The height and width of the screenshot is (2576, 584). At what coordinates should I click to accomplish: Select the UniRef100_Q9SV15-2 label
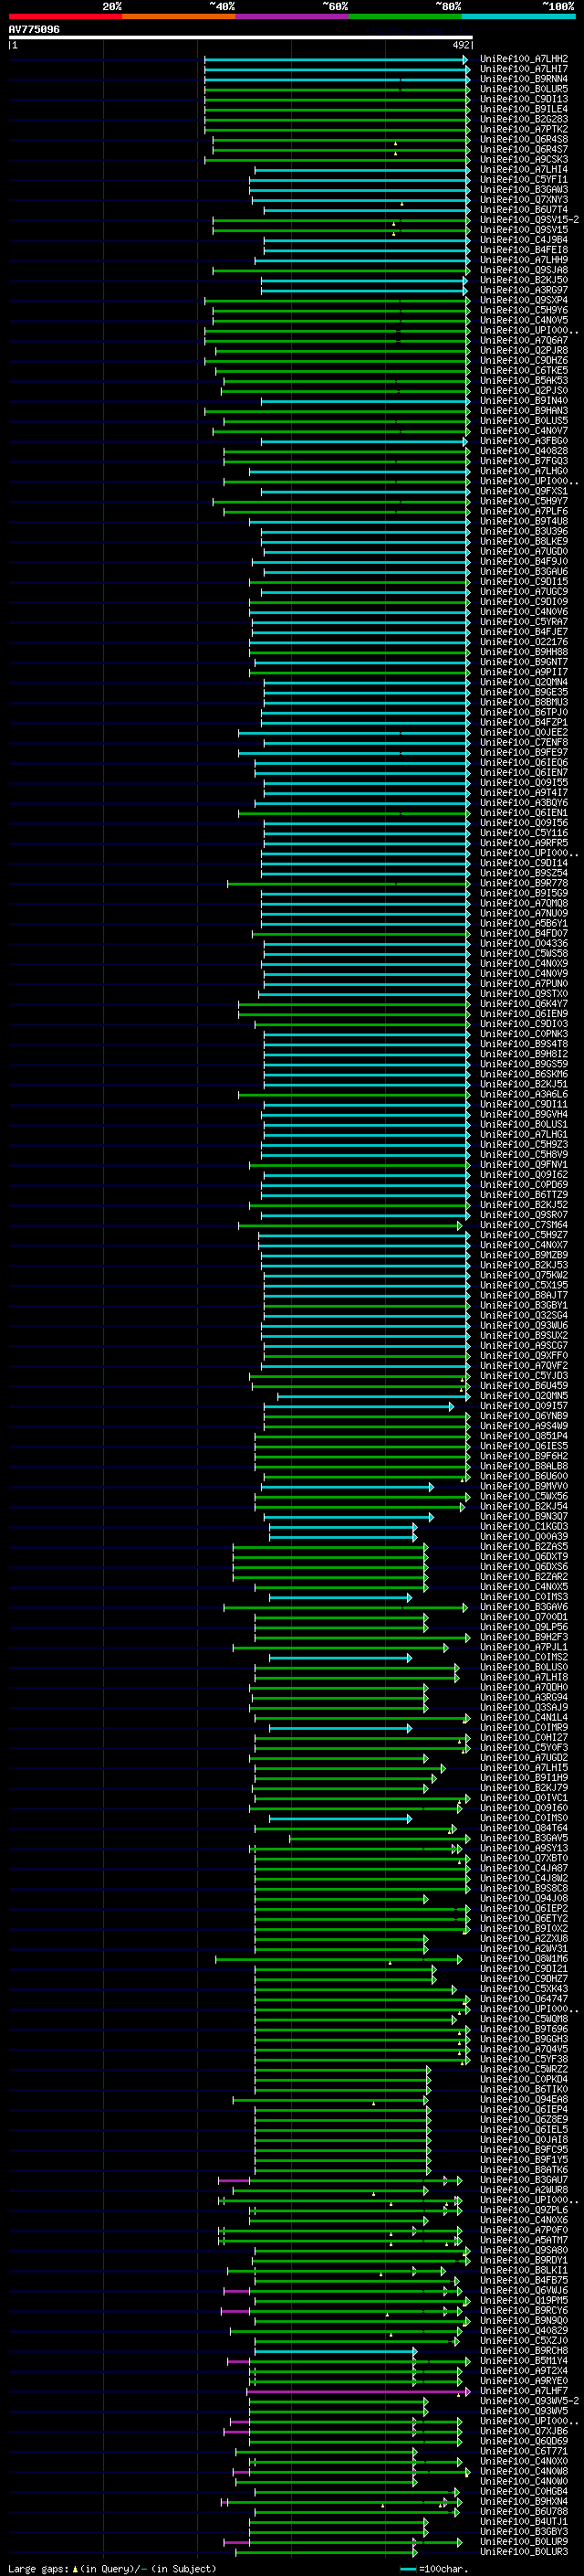(529, 220)
